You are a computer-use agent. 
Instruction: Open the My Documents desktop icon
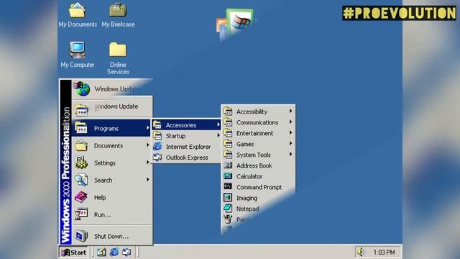coord(78,14)
